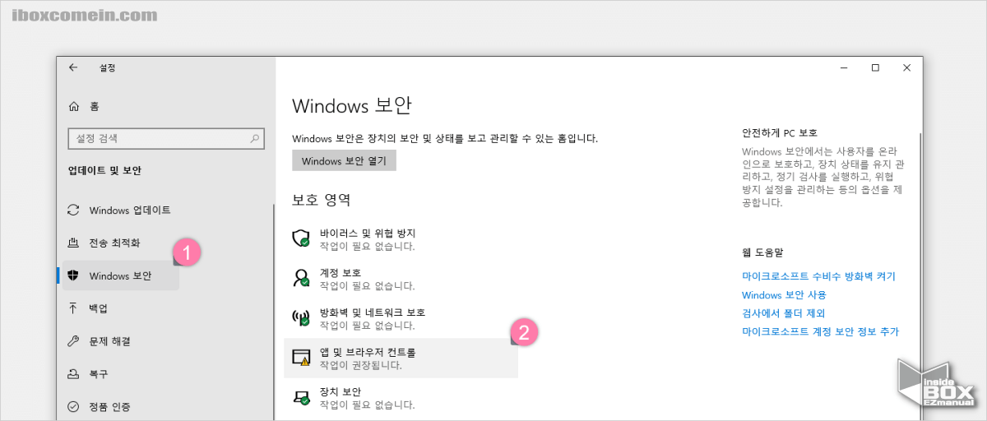Image resolution: width=987 pixels, height=421 pixels.
Task: Click the 복구 person icon
Action: (73, 373)
